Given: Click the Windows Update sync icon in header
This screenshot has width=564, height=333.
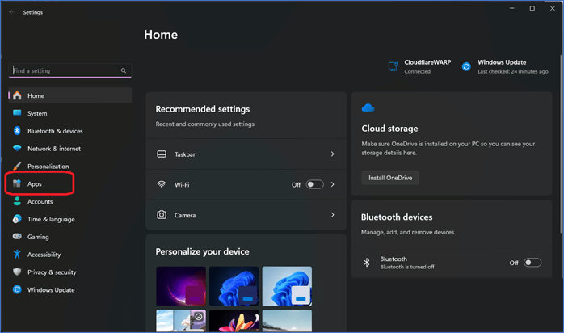Looking at the screenshot, I should (466, 66).
